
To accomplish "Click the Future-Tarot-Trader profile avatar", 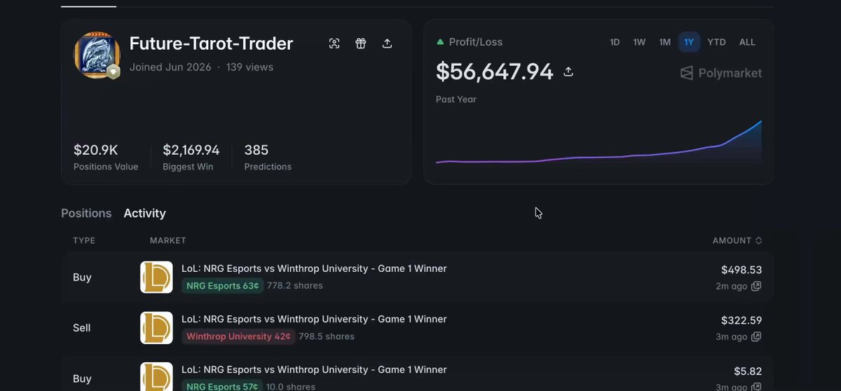I will (x=97, y=55).
